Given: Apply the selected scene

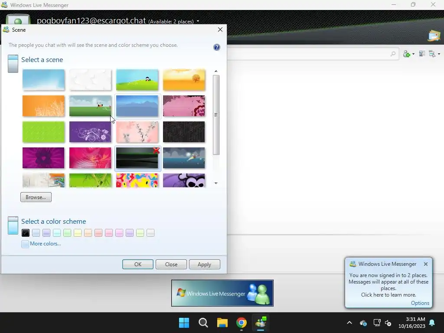Looking at the screenshot, I should click(205, 264).
